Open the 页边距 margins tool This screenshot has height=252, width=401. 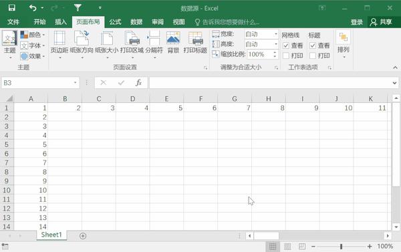[x=59, y=43]
